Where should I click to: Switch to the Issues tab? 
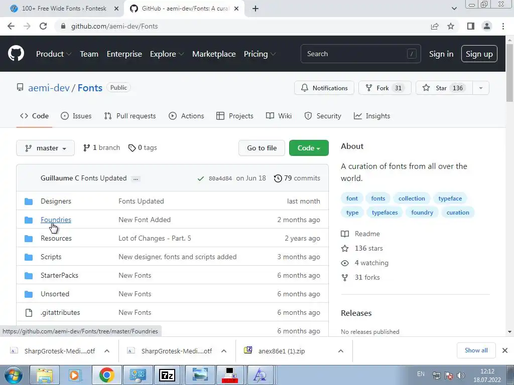[76, 116]
